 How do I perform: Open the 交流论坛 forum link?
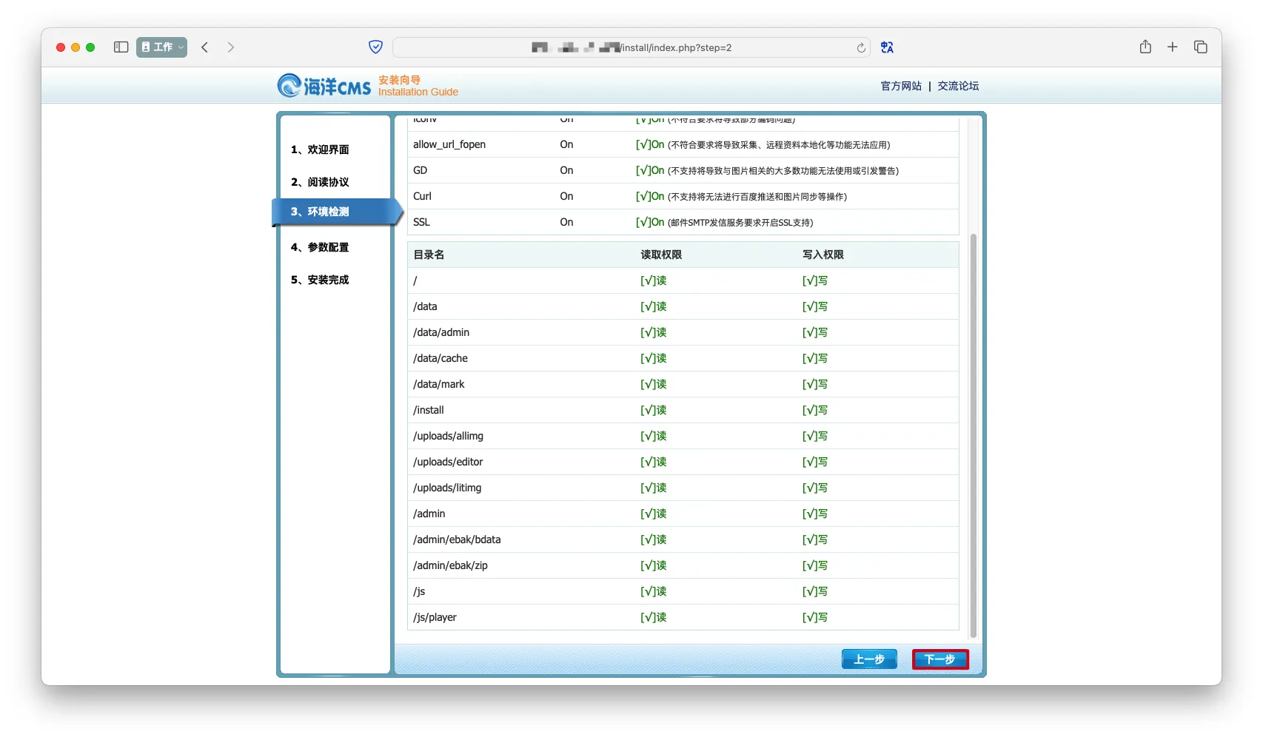958,86
